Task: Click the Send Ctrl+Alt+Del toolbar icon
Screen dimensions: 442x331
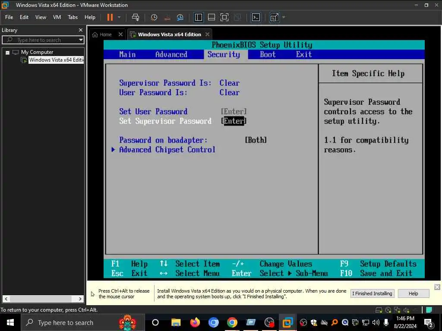Action: (x=136, y=17)
